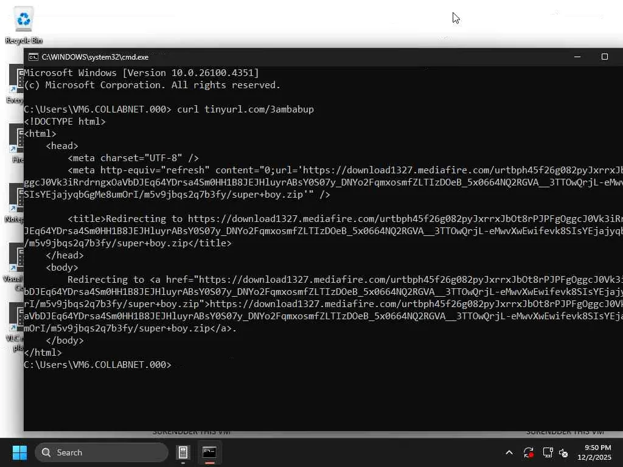Viewport: 623px width, 467px height.
Task: Click the '<!DOCTYPE html>' output line
Action: [64, 122]
